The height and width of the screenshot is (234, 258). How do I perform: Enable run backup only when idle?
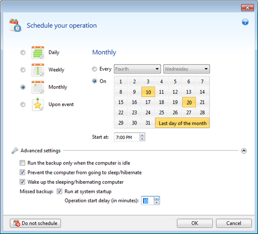(22, 163)
